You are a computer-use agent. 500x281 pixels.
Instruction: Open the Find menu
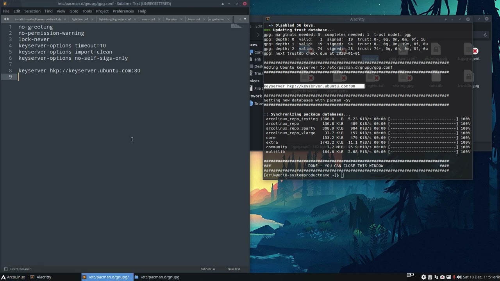(x=48, y=11)
